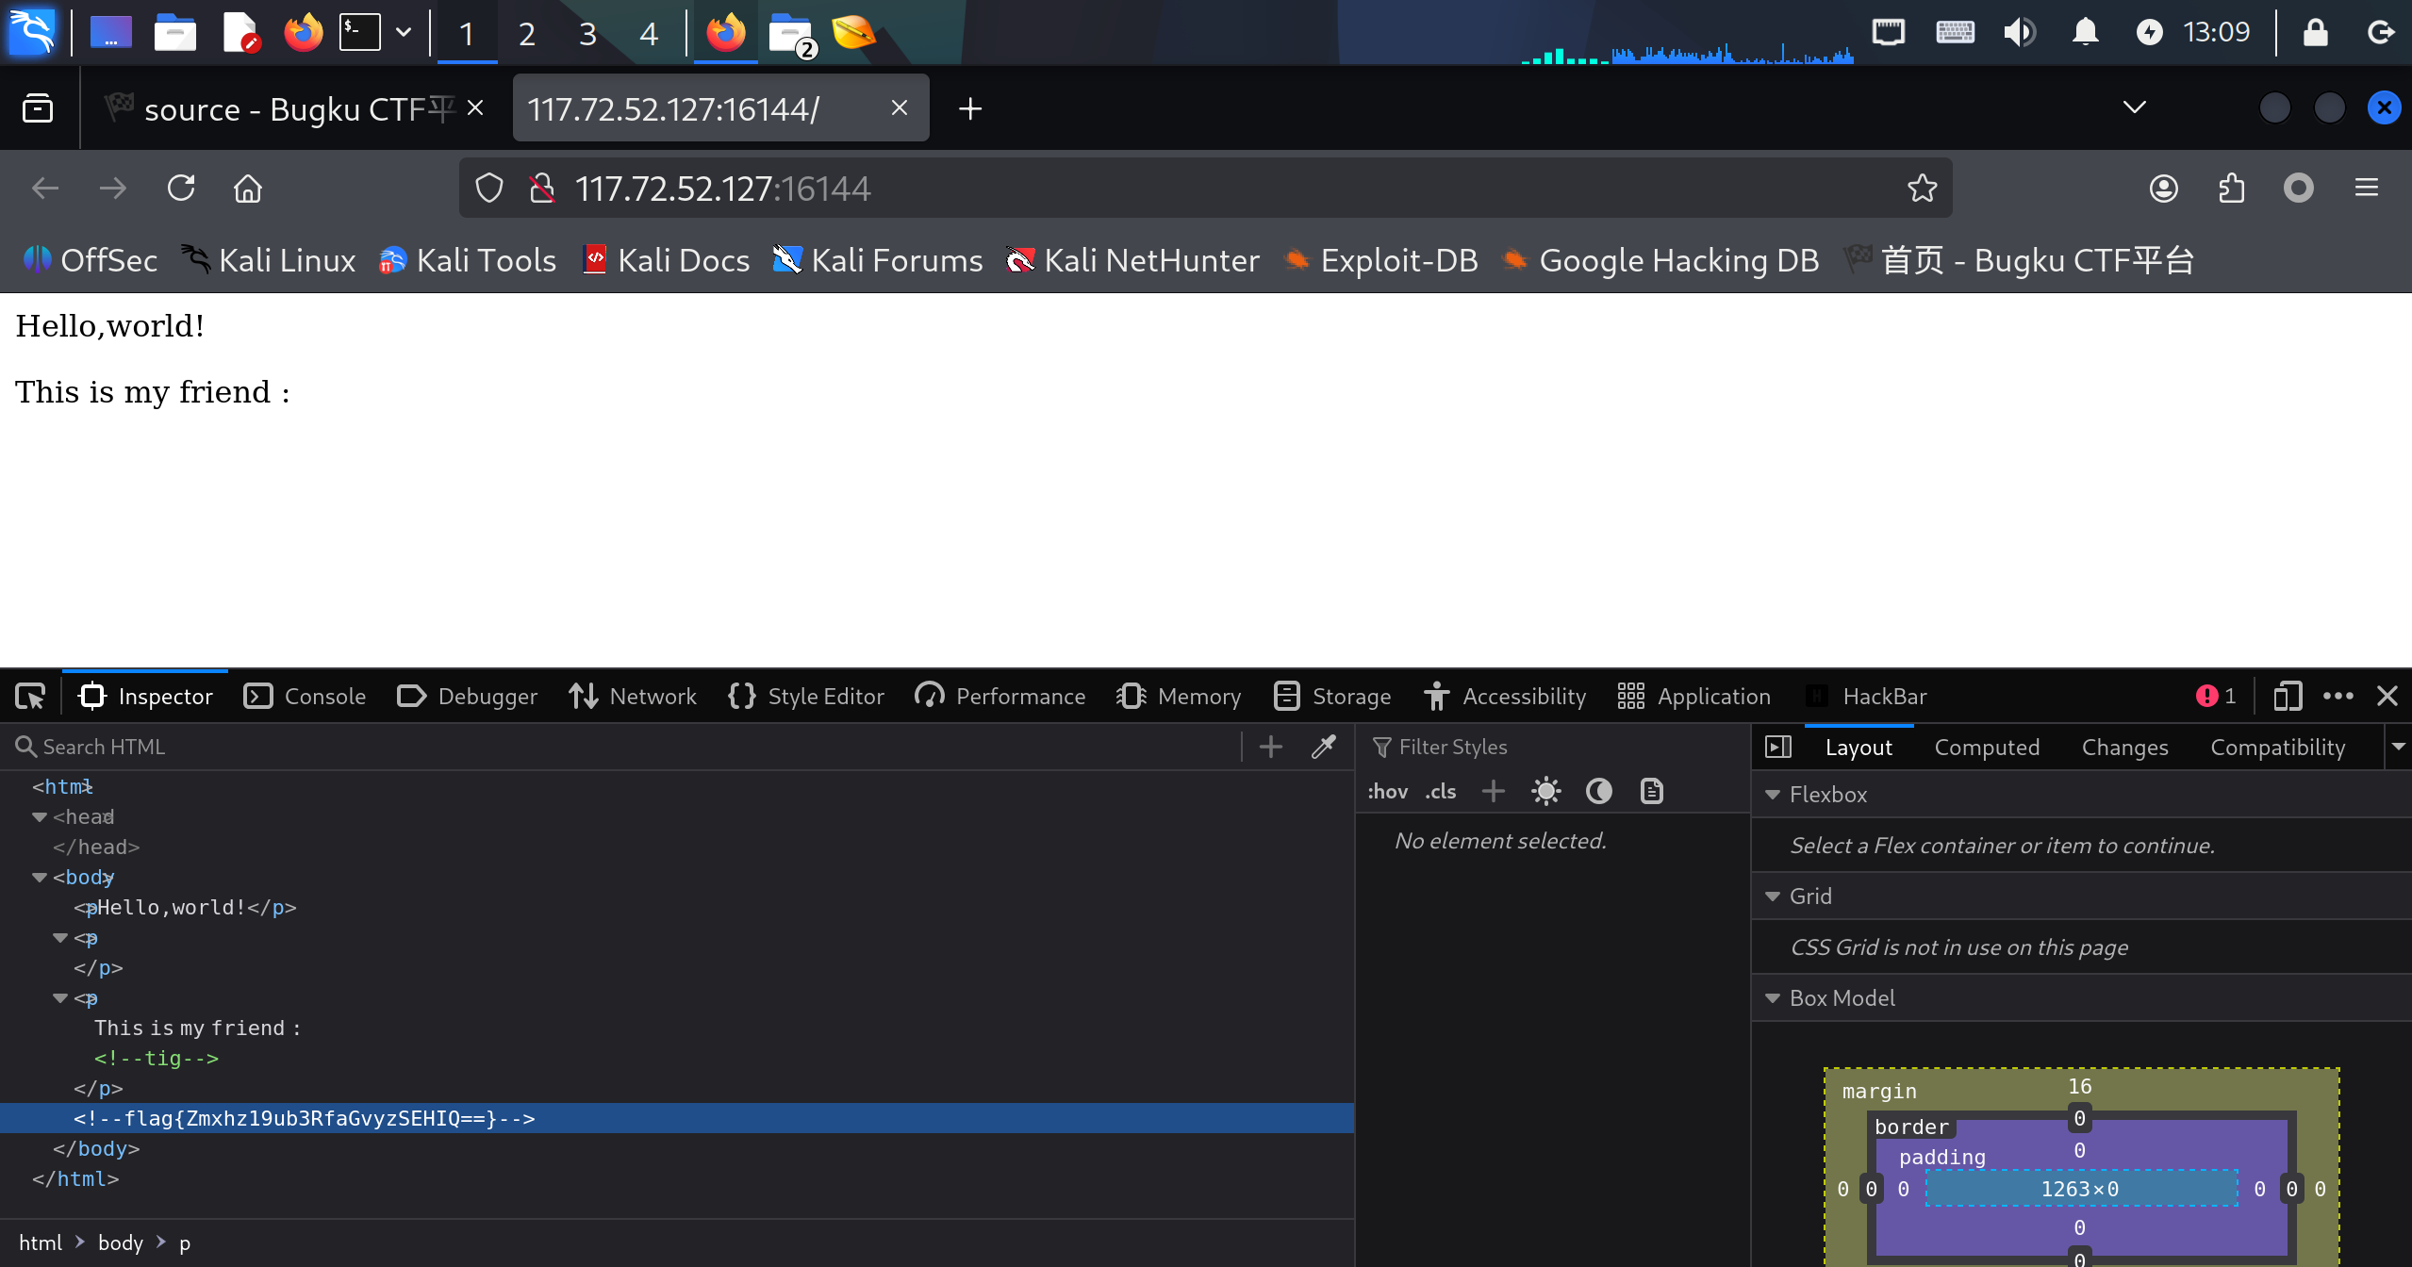2412x1267 pixels.
Task: Open the extensions puzzle icon
Action: pyautogui.click(x=2231, y=189)
